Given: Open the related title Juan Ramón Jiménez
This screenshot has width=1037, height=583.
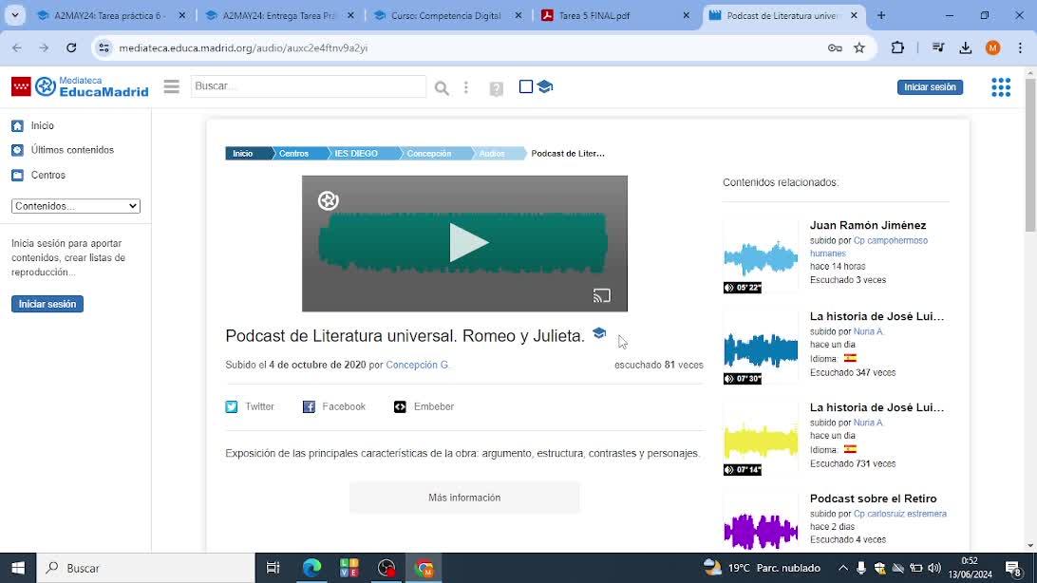Looking at the screenshot, I should pyautogui.click(x=868, y=225).
